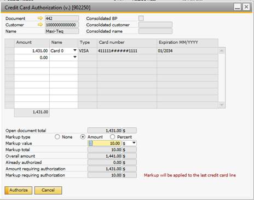Screen dimensions: 254x200
Task: Click the Expiration MM/YYYY column header
Action: pos(187,42)
